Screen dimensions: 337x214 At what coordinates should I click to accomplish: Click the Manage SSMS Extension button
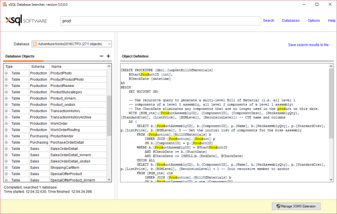[x=296, y=206]
